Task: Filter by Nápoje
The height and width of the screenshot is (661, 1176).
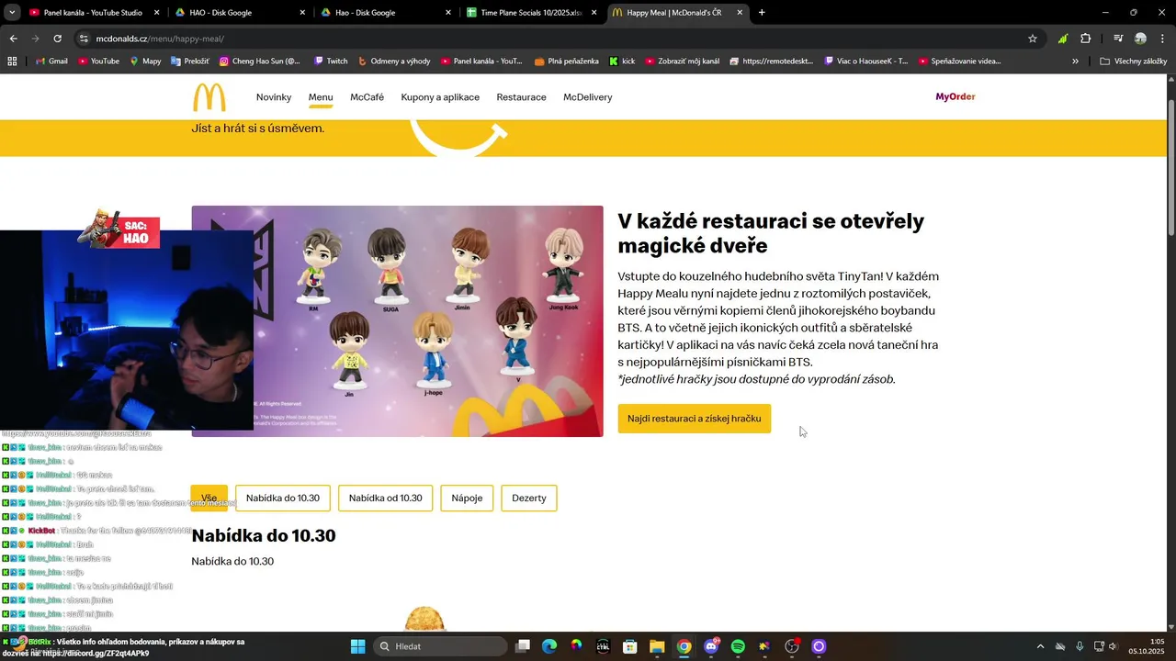Action: pos(467,499)
